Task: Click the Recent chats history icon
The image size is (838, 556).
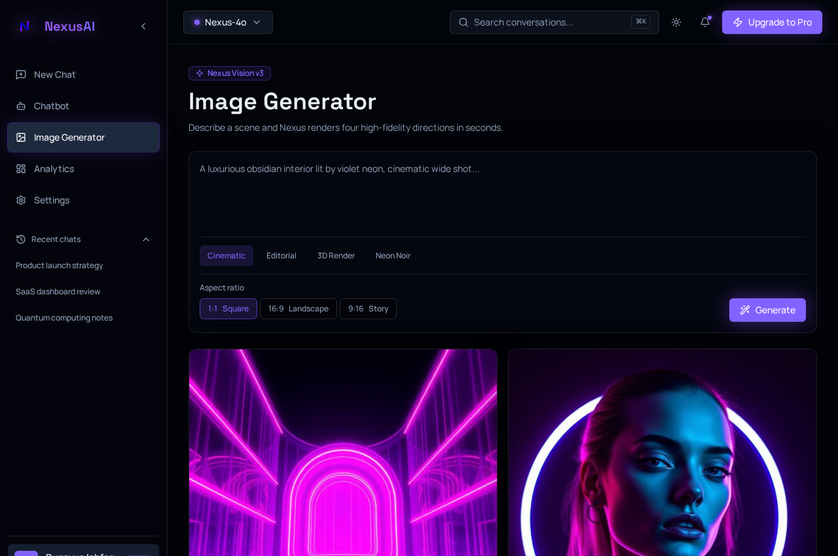Action: pos(21,239)
